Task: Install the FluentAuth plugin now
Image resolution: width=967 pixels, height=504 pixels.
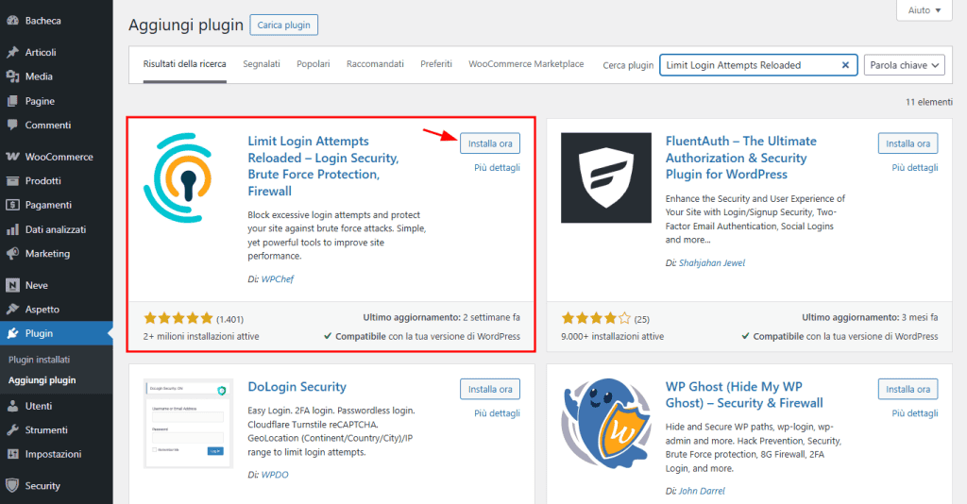Action: [x=908, y=143]
